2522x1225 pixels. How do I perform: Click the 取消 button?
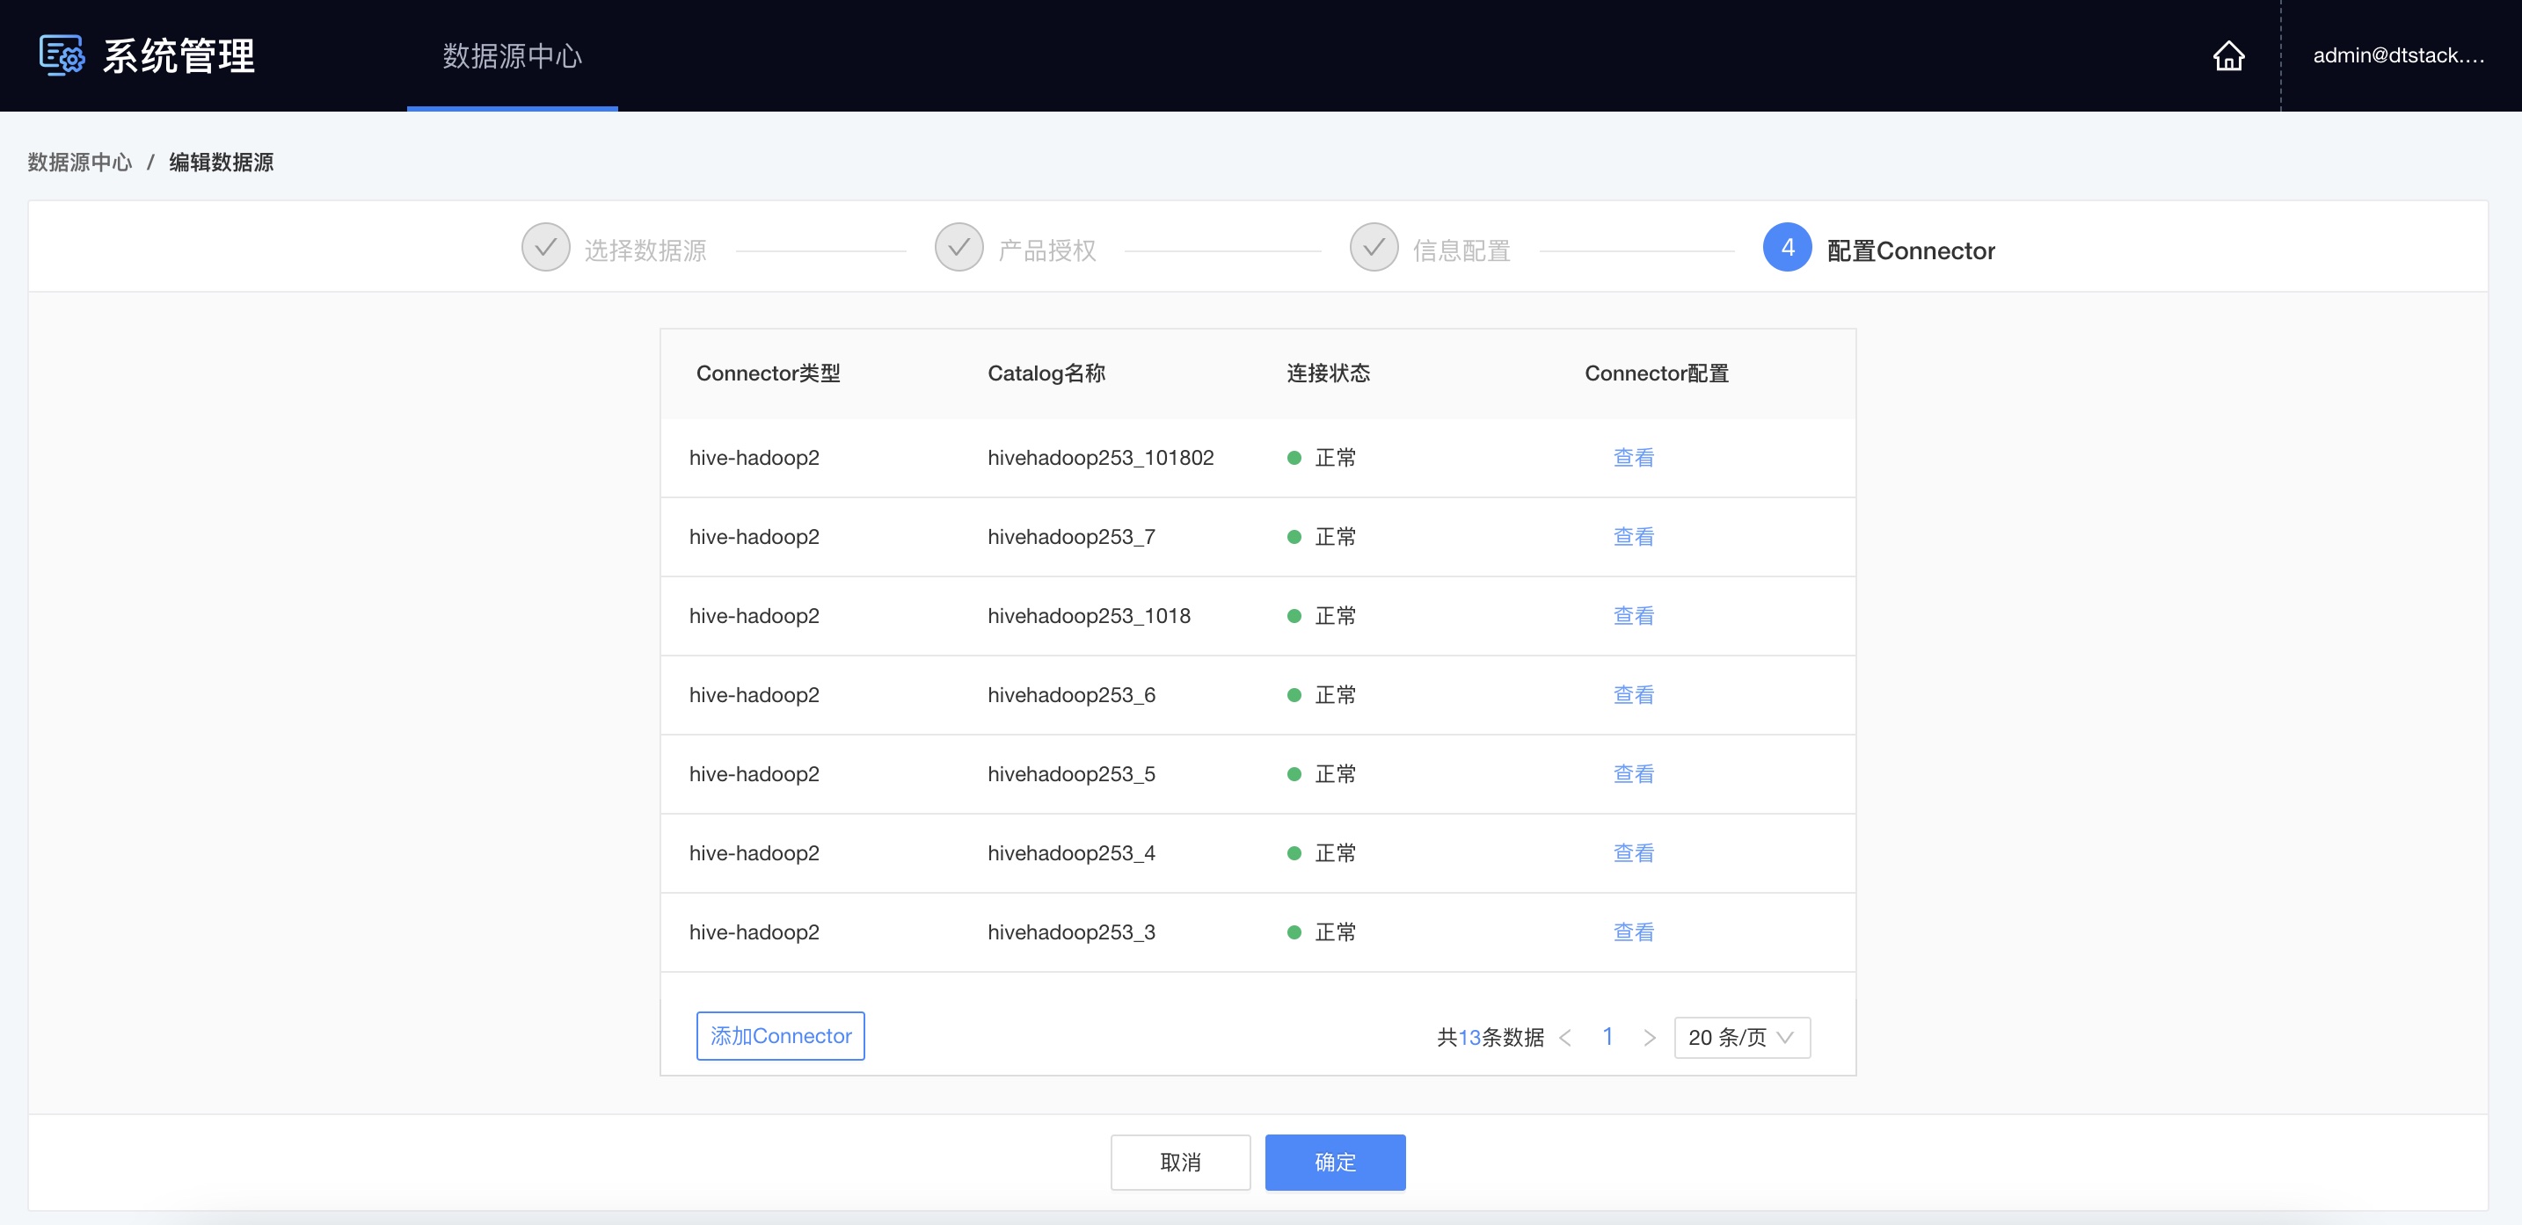click(x=1180, y=1163)
